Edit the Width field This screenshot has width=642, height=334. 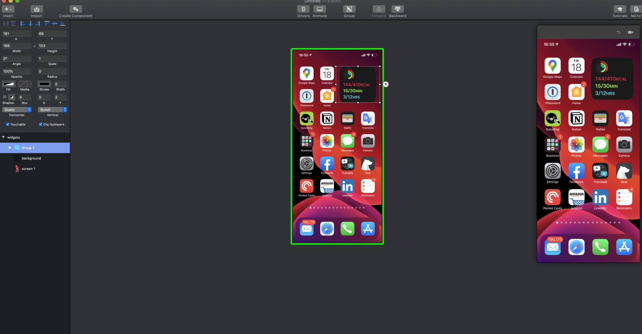[16, 46]
